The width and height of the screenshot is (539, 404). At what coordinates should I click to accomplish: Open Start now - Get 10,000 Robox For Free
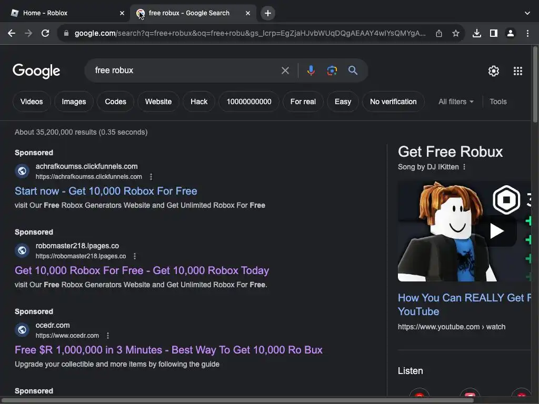click(x=106, y=191)
